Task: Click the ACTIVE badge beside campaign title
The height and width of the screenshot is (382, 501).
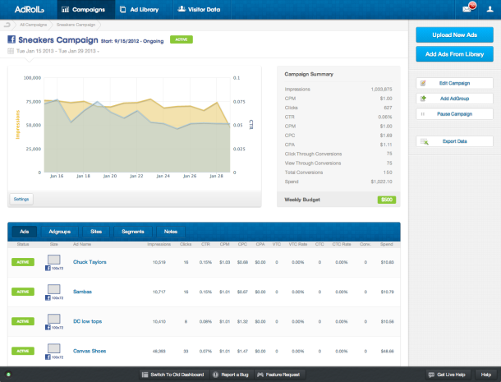Action: pos(182,39)
